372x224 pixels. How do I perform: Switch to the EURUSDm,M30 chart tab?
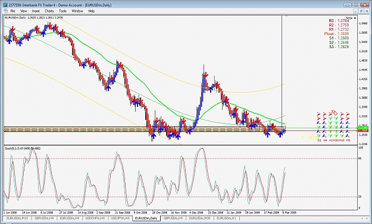pyautogui.click(x=200, y=218)
